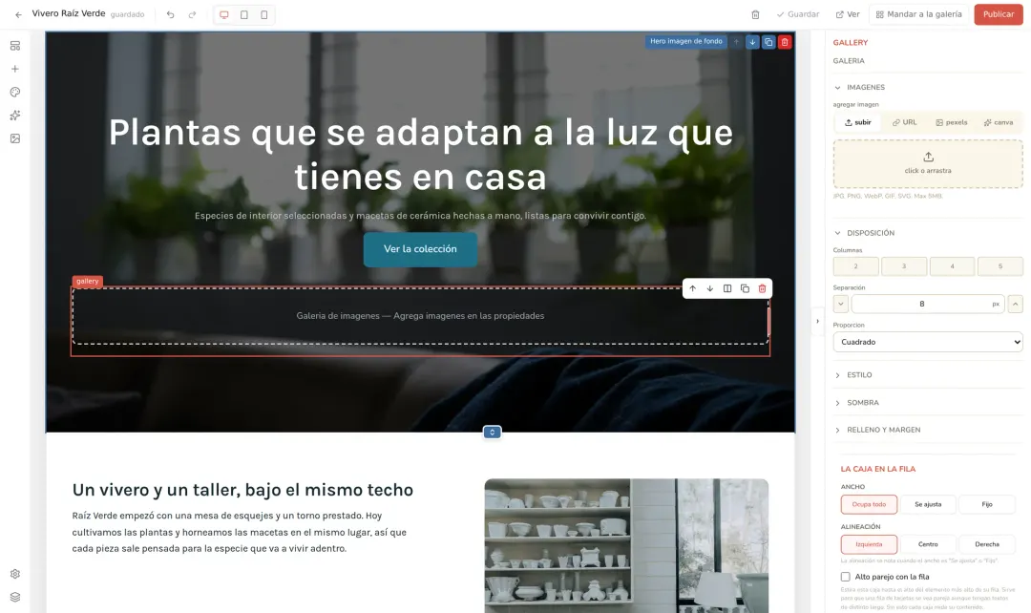Set width to Ocupa todo
Viewport: 1031px width, 613px height.
pos(869,504)
